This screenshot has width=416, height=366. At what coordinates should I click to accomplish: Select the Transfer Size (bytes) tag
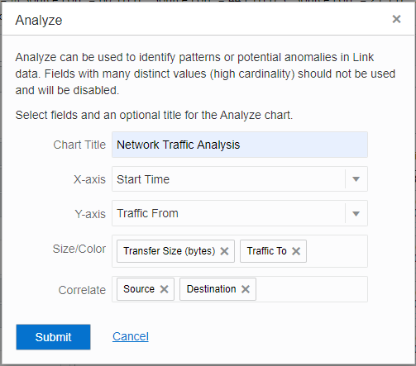pyautogui.click(x=169, y=251)
